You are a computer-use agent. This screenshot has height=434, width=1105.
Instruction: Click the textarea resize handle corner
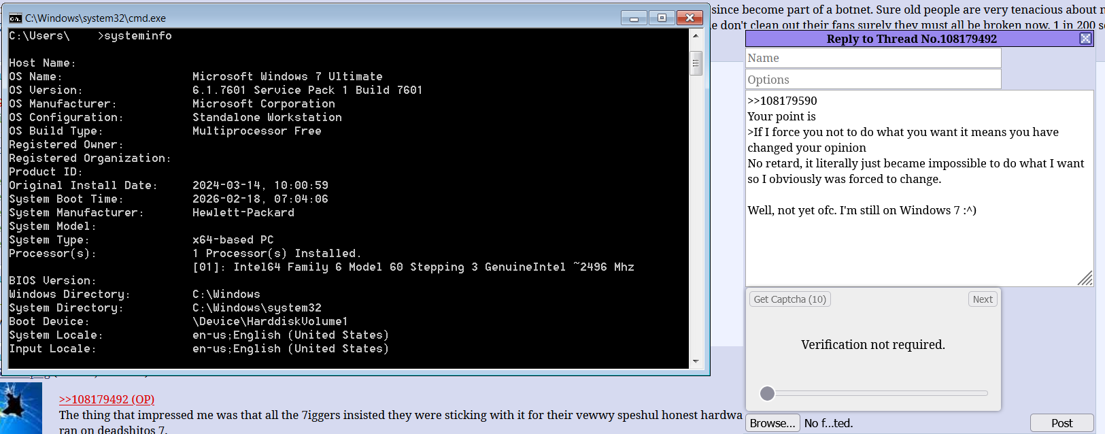(x=1086, y=278)
